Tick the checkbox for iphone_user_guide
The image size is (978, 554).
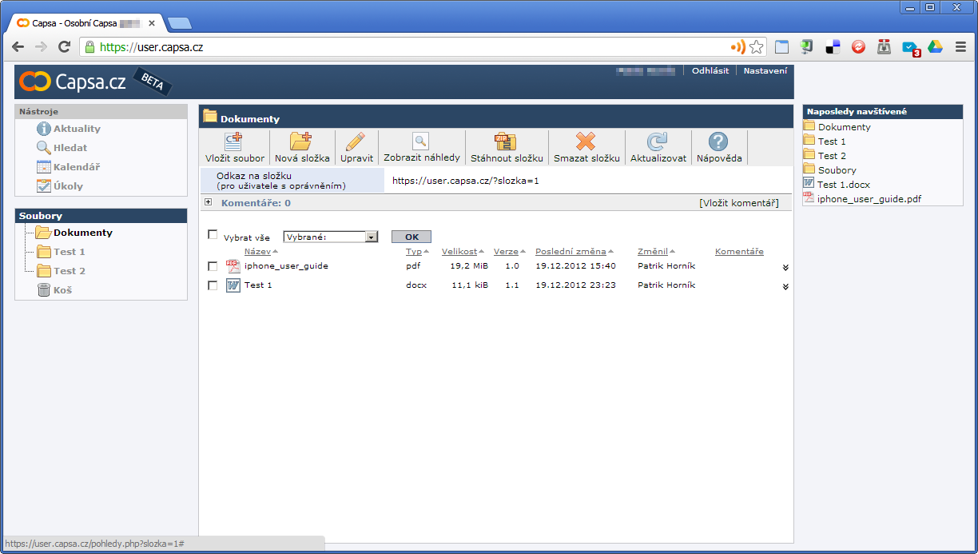(213, 266)
